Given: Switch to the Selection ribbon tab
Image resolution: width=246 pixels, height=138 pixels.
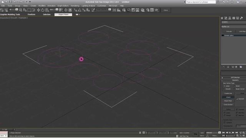Looking at the screenshot, I should [47, 15].
